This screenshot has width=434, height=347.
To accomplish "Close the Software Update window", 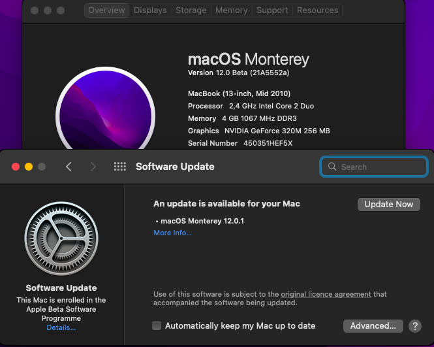I will coord(16,167).
